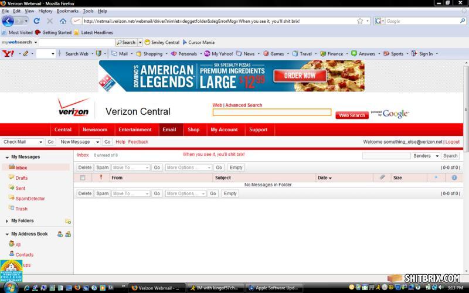Sort messages by the Date column
The height and width of the screenshot is (293, 469).
pyautogui.click(x=325, y=178)
